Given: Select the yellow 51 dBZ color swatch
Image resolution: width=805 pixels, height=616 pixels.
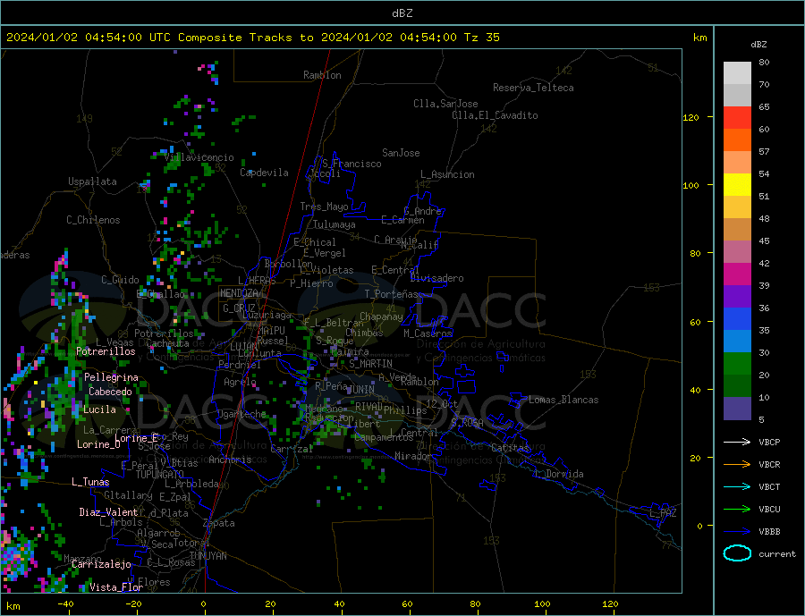Looking at the screenshot, I should pyautogui.click(x=737, y=185).
